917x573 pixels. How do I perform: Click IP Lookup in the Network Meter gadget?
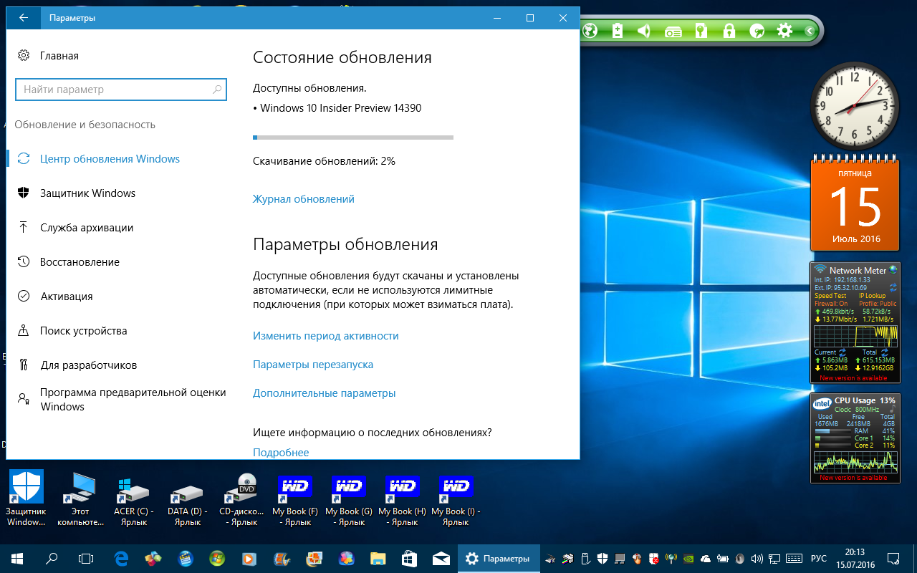[x=873, y=296]
